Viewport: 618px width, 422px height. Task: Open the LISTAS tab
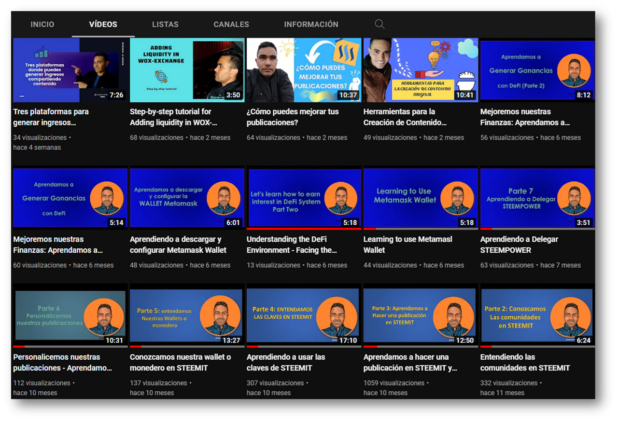pos(165,24)
